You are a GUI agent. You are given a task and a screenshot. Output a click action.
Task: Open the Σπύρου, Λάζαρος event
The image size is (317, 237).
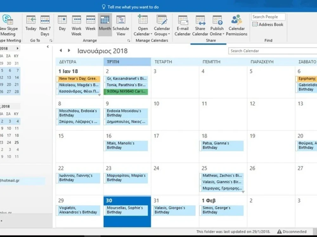(x=78, y=122)
